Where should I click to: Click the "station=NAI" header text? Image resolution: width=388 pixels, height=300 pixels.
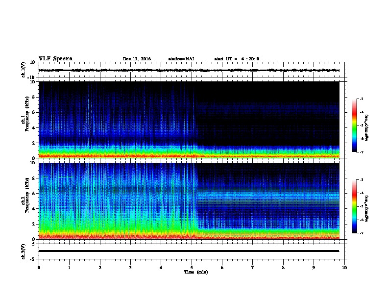(181, 59)
